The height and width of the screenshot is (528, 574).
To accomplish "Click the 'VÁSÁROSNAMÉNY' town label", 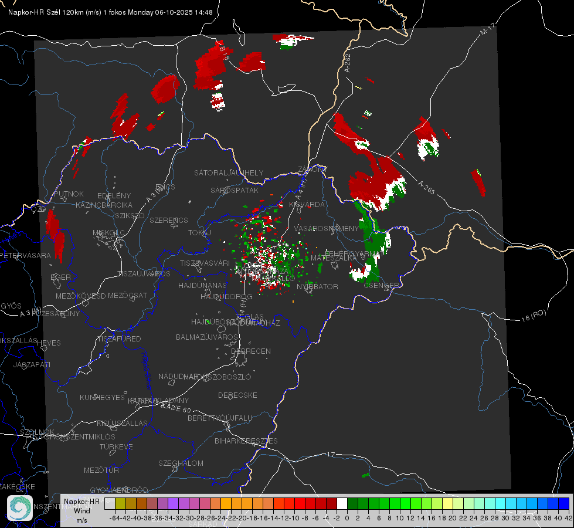I will pos(326,228).
